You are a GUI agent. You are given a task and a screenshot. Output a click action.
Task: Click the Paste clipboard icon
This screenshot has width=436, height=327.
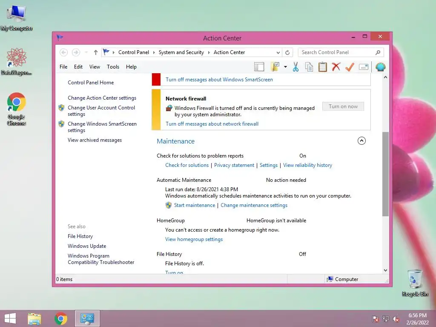tap(323, 67)
